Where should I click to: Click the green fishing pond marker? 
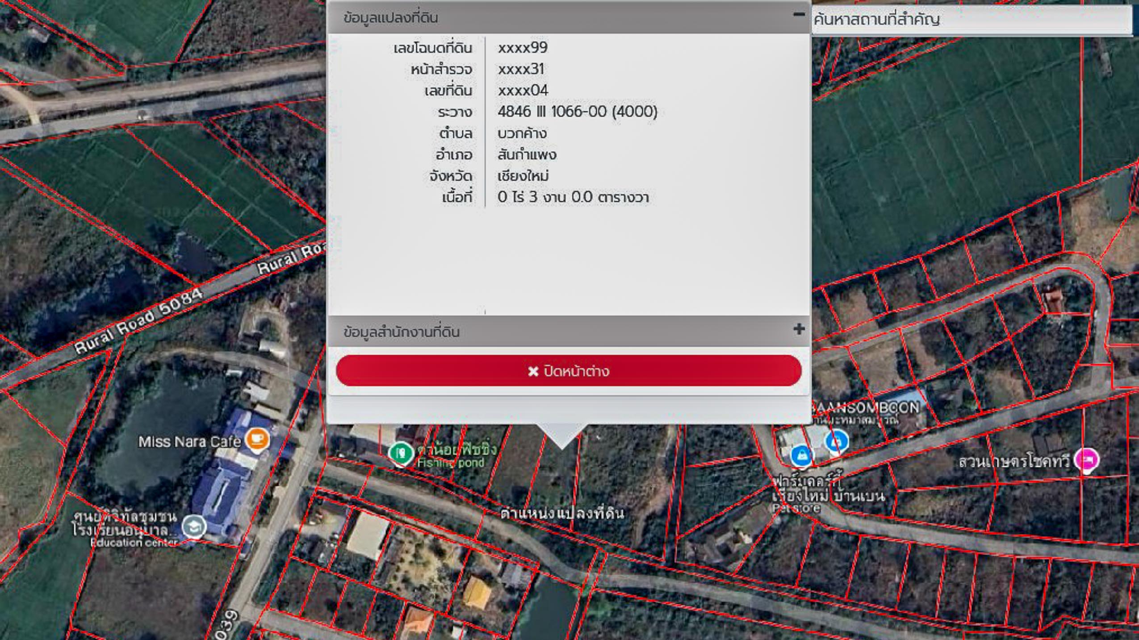[x=401, y=453]
